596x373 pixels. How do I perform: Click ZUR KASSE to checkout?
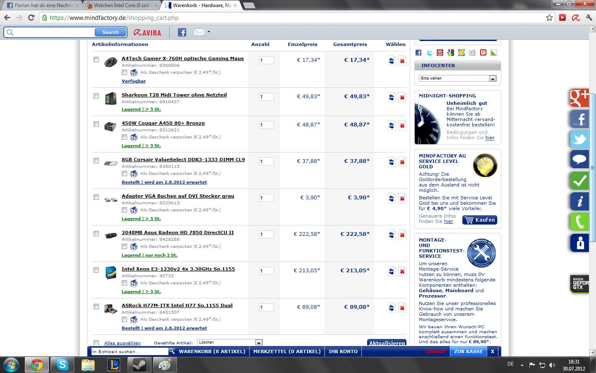pyautogui.click(x=469, y=351)
